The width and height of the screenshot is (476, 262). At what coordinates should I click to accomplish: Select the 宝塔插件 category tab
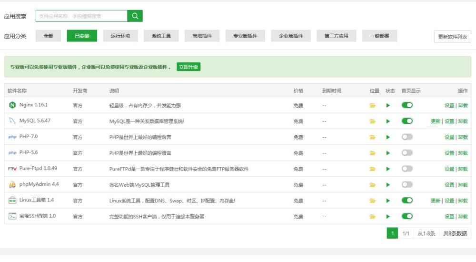(x=202, y=36)
